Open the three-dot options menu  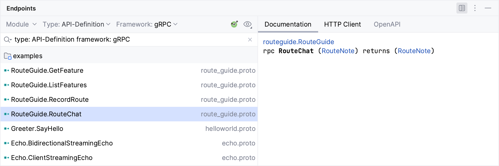(475, 8)
